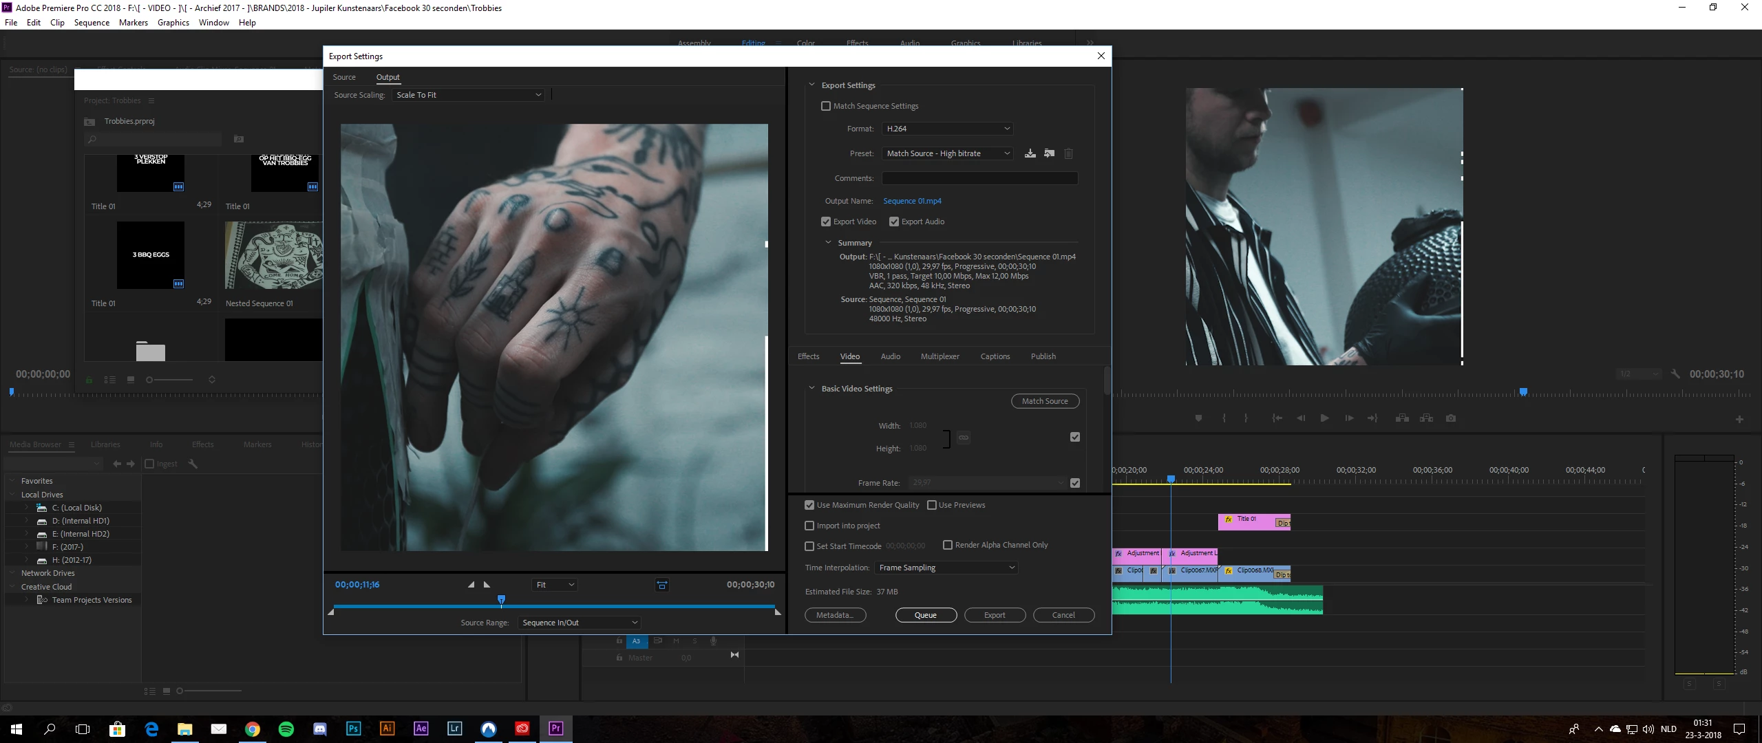Switch to the Audio tab
1762x743 pixels.
(x=890, y=356)
